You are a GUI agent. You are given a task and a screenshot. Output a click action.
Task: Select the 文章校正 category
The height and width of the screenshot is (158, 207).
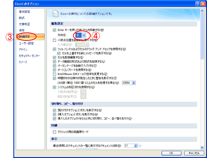coord(24,24)
